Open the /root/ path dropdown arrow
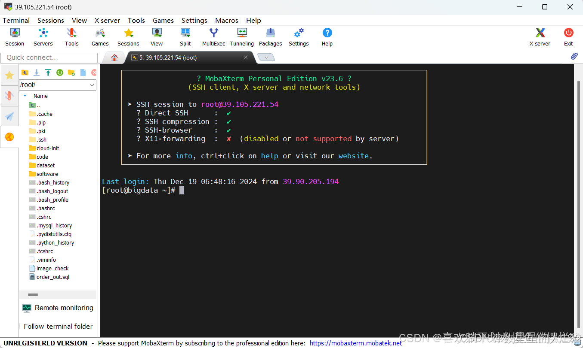Image resolution: width=583 pixels, height=348 pixels. [x=92, y=85]
